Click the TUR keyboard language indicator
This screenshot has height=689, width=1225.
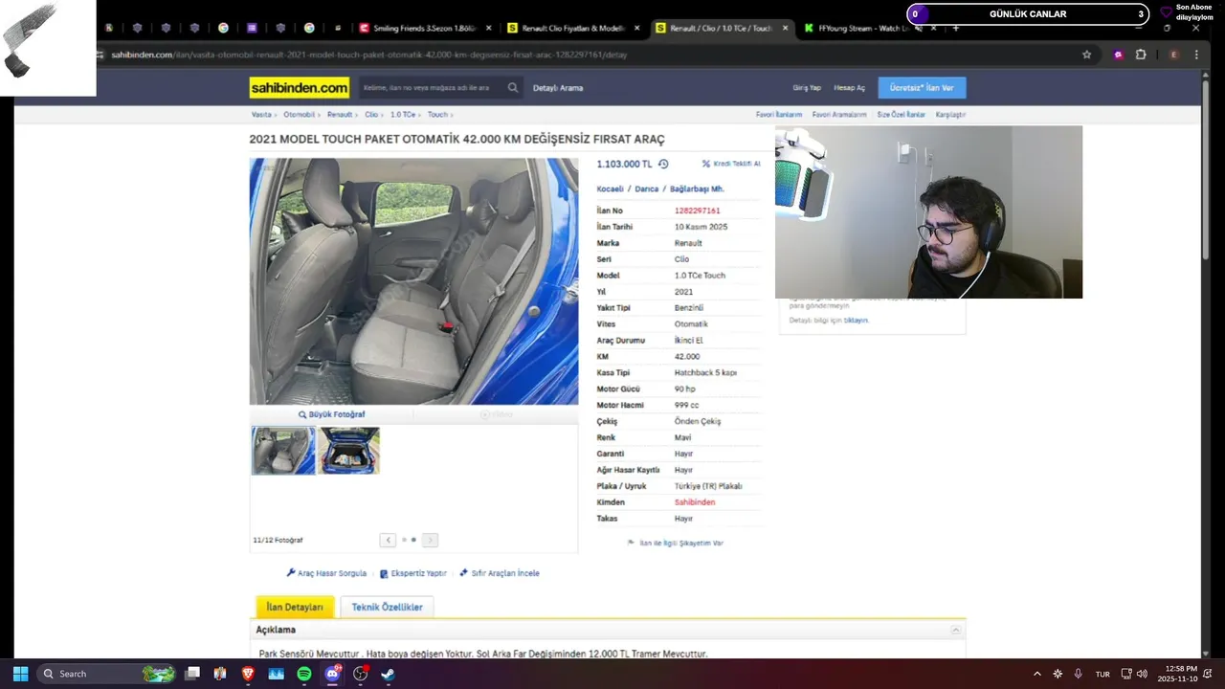[x=1102, y=674]
